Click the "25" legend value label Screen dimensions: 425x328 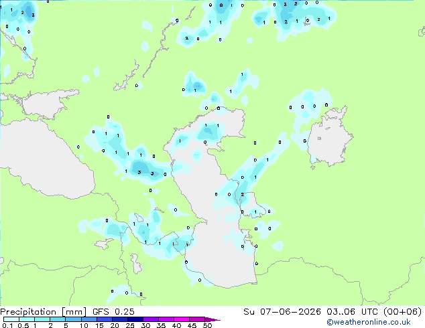point(130,325)
